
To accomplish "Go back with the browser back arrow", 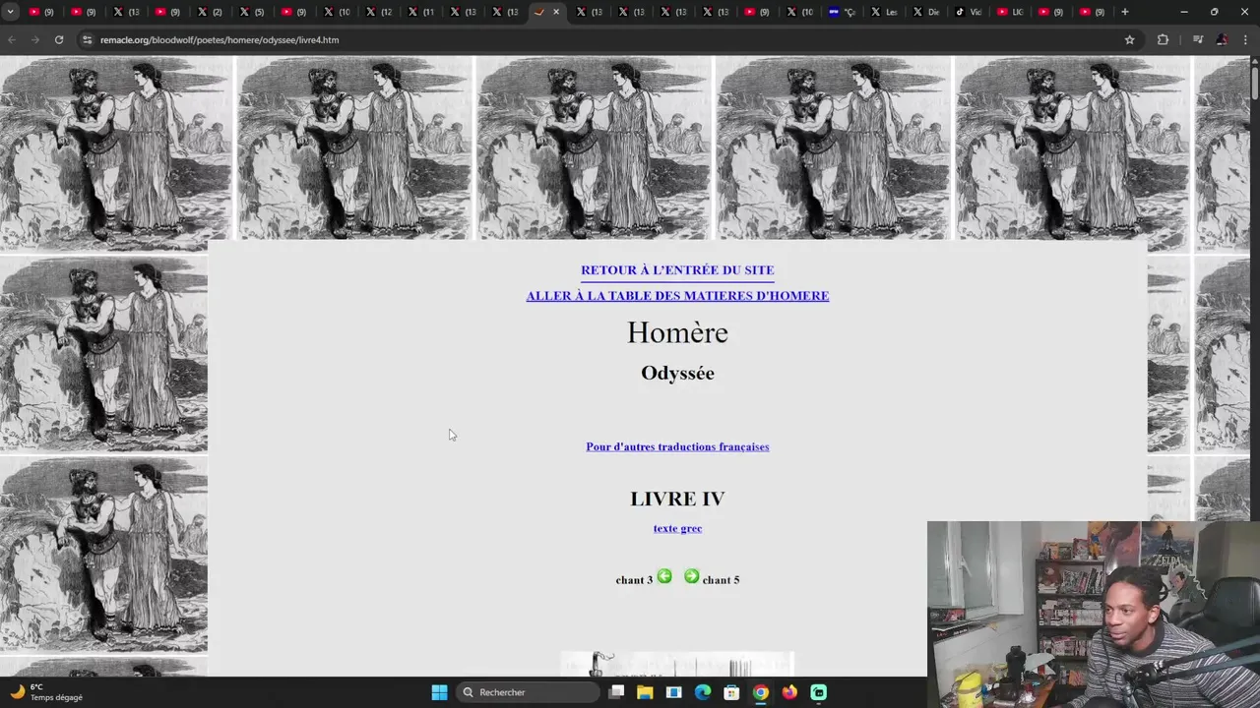I will (12, 39).
